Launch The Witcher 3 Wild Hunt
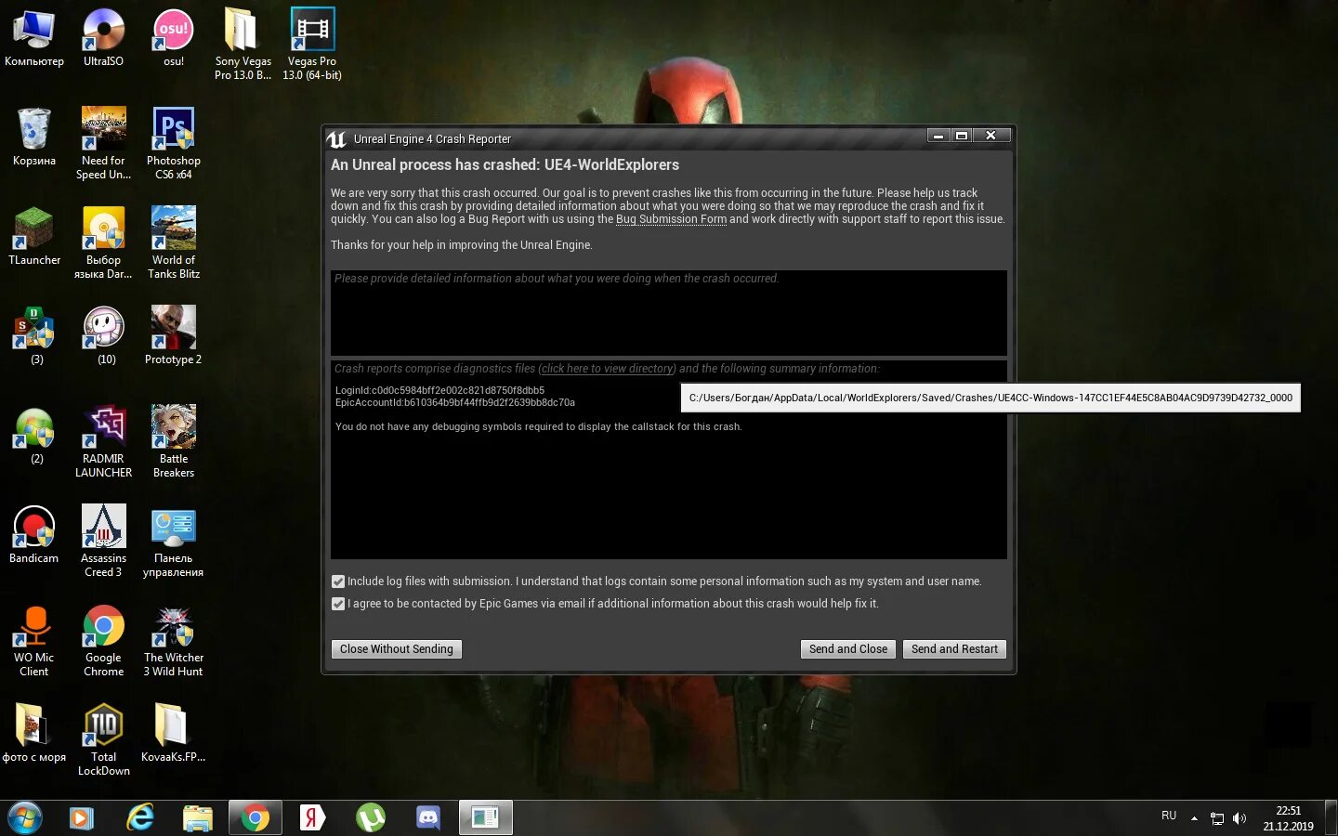This screenshot has height=836, width=1338. [x=173, y=640]
